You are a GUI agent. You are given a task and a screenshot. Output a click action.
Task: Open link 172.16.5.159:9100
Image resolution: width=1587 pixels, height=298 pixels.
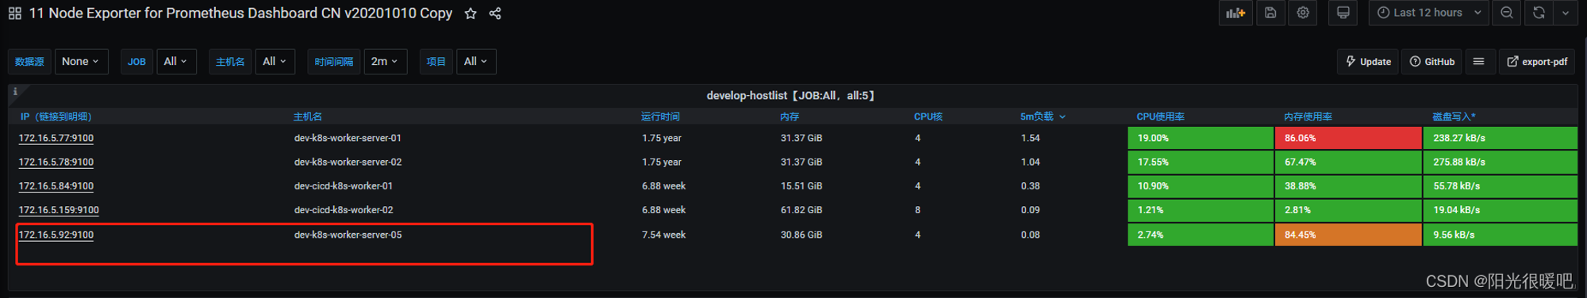coord(59,210)
